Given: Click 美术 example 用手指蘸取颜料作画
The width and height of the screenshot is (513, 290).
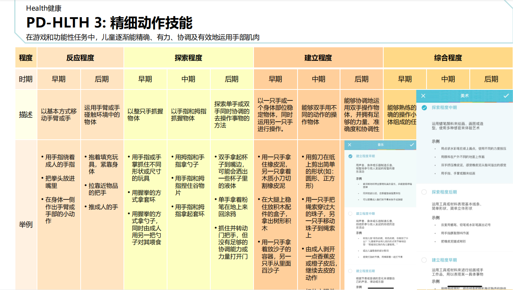Looking at the screenshot, I should [456, 233].
